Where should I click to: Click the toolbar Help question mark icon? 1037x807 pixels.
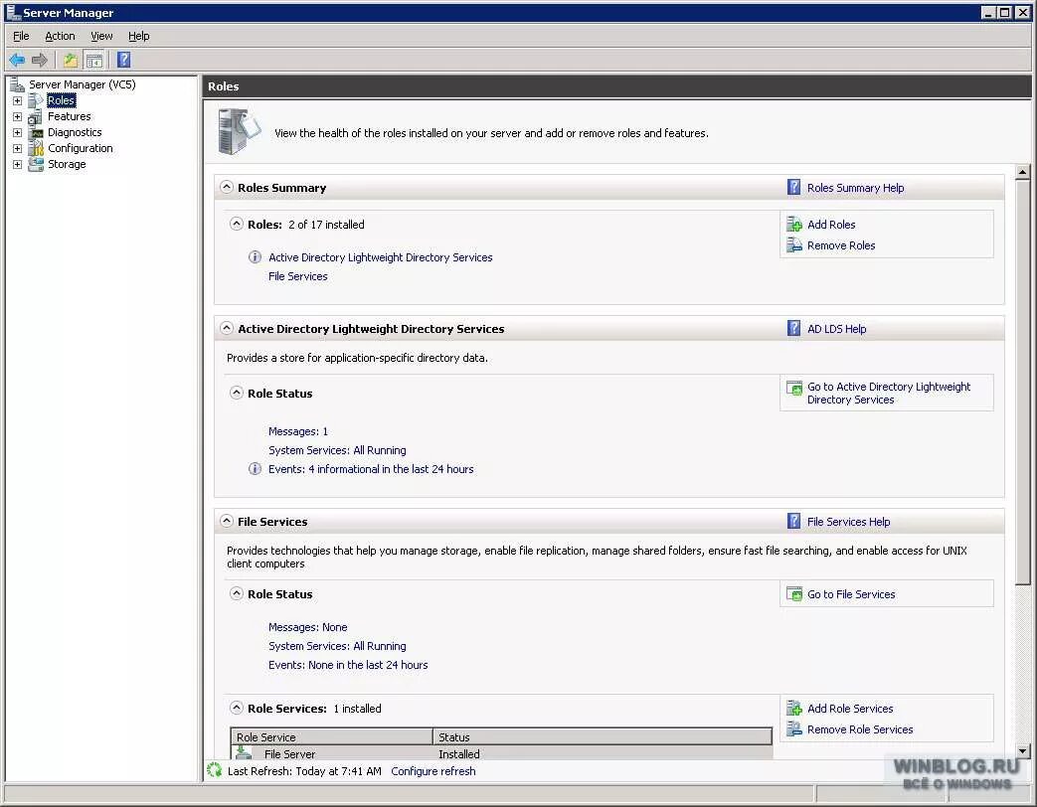coord(121,60)
